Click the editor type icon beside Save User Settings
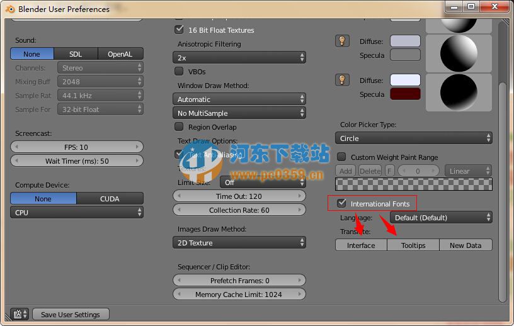This screenshot has height=326, width=514. click(x=20, y=314)
